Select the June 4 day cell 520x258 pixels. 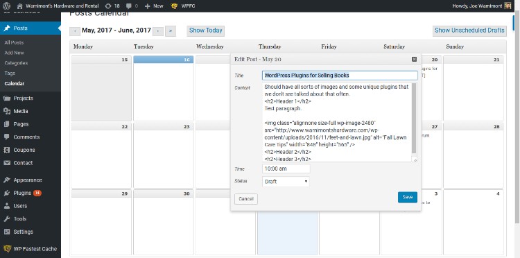[x=474, y=222]
